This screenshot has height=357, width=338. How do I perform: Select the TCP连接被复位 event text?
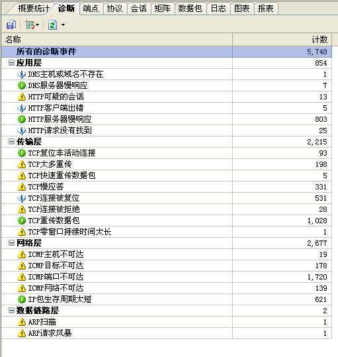[x=54, y=198]
